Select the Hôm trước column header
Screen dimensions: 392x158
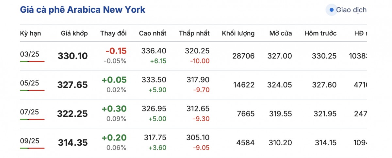coord(320,33)
